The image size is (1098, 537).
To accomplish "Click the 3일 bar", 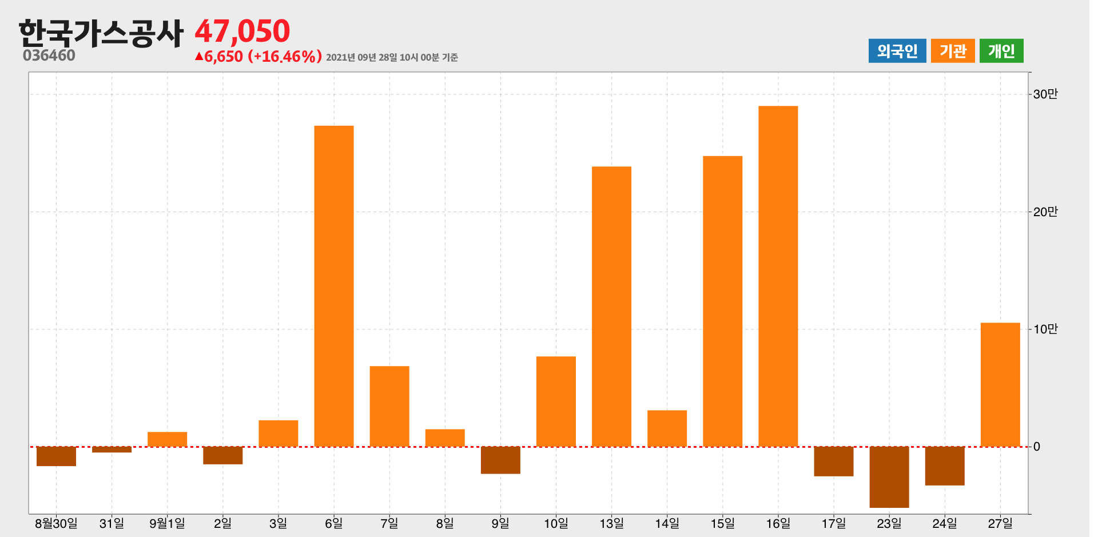I will (279, 433).
